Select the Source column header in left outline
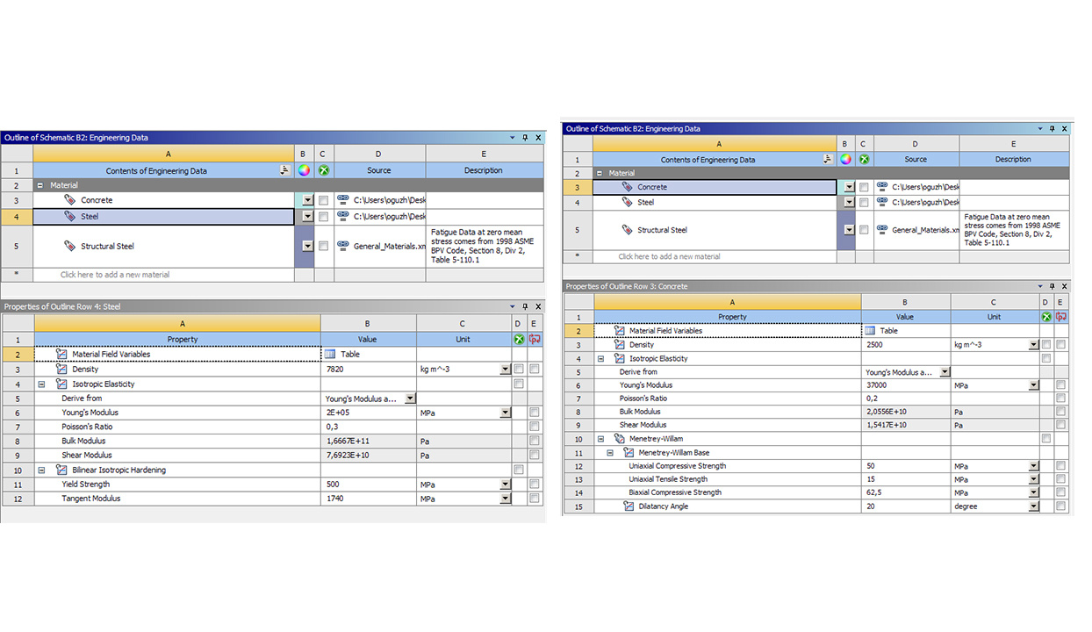Viewport: 1092px width, 632px height. click(379, 170)
